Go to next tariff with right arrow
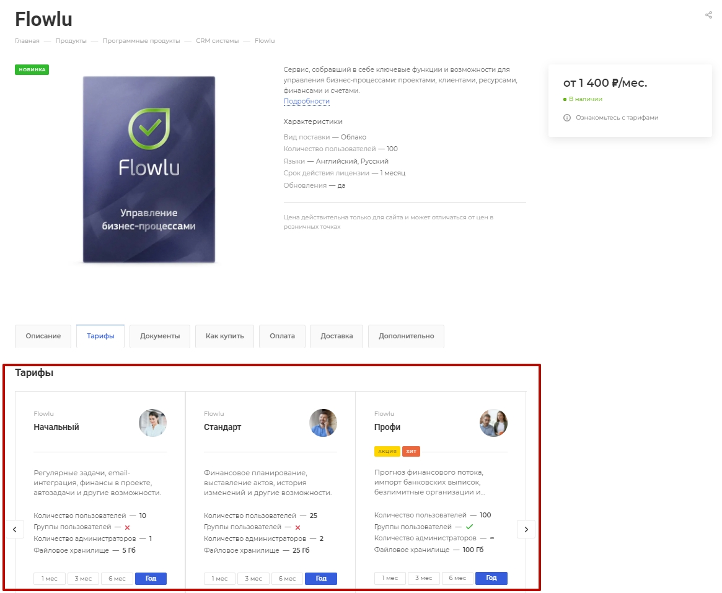The width and height of the screenshot is (722, 593). point(526,529)
